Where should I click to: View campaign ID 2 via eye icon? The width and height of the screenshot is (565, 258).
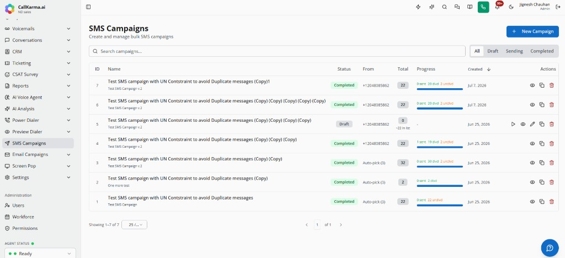point(532,182)
